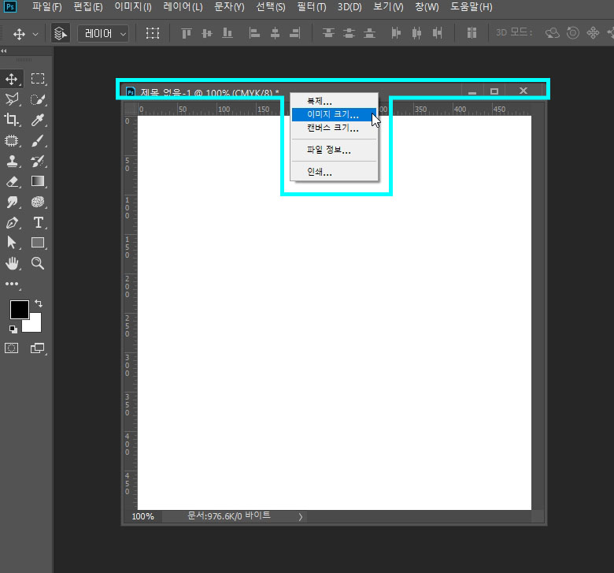Open the 파일(F) menu
The image size is (614, 573).
click(46, 7)
